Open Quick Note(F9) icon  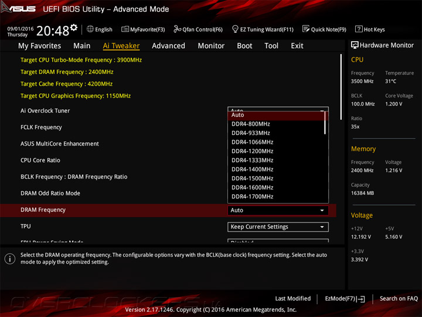tap(306, 29)
